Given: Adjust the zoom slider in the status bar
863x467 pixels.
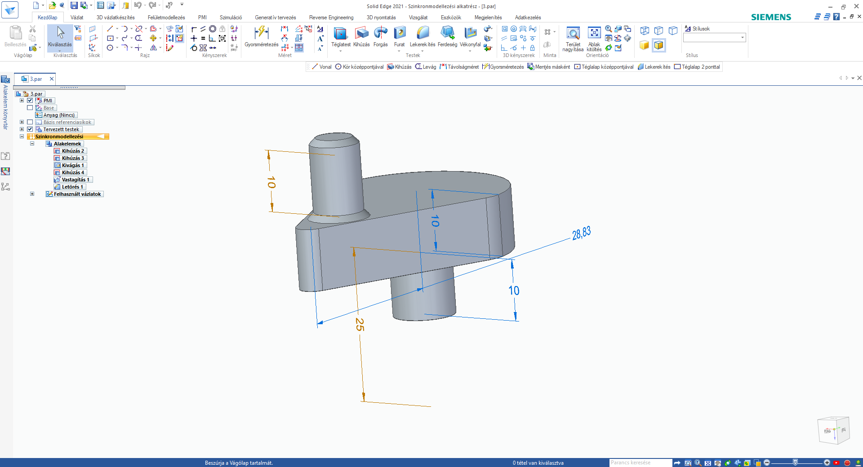Looking at the screenshot, I should pos(796,463).
